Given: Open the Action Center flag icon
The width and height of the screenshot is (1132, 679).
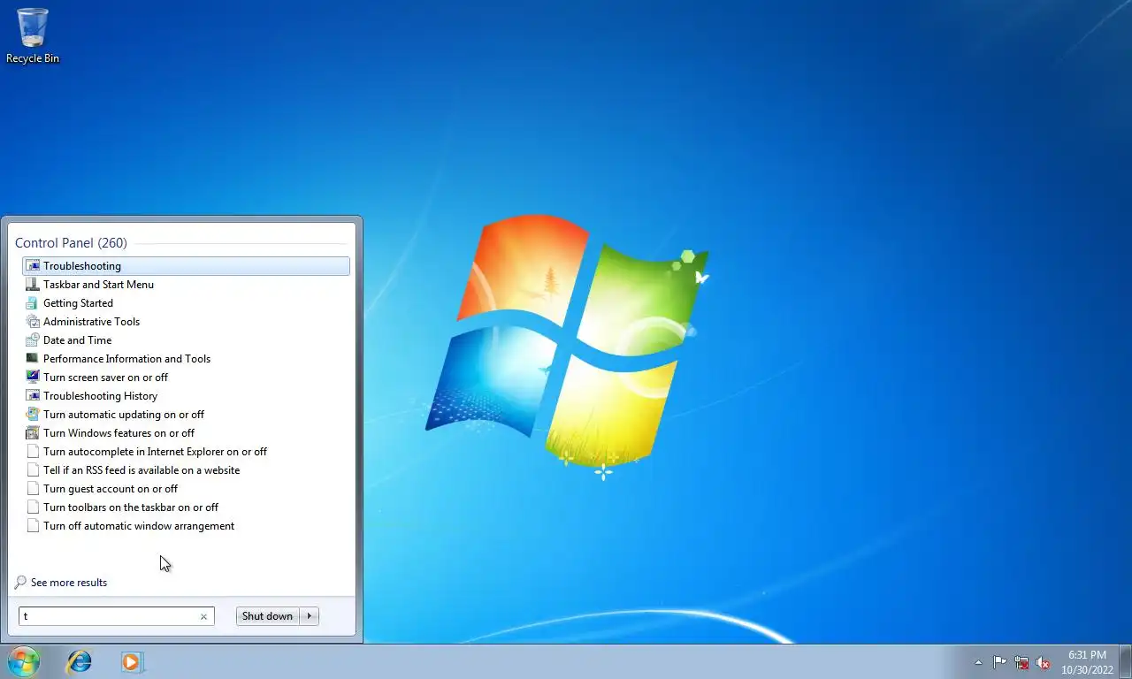Looking at the screenshot, I should [1000, 662].
